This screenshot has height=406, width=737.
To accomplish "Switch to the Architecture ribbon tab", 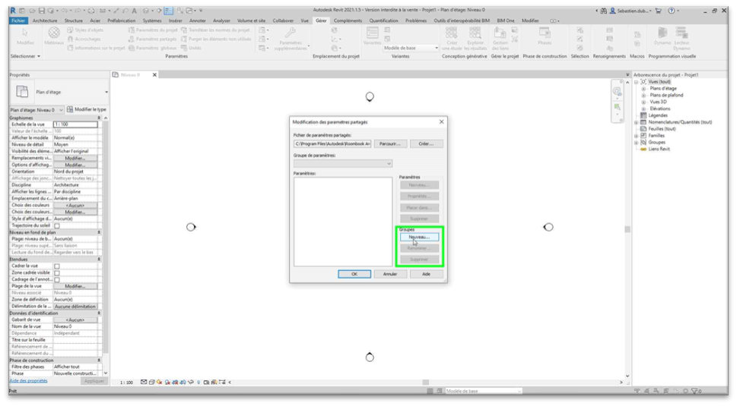I will pyautogui.click(x=44, y=20).
